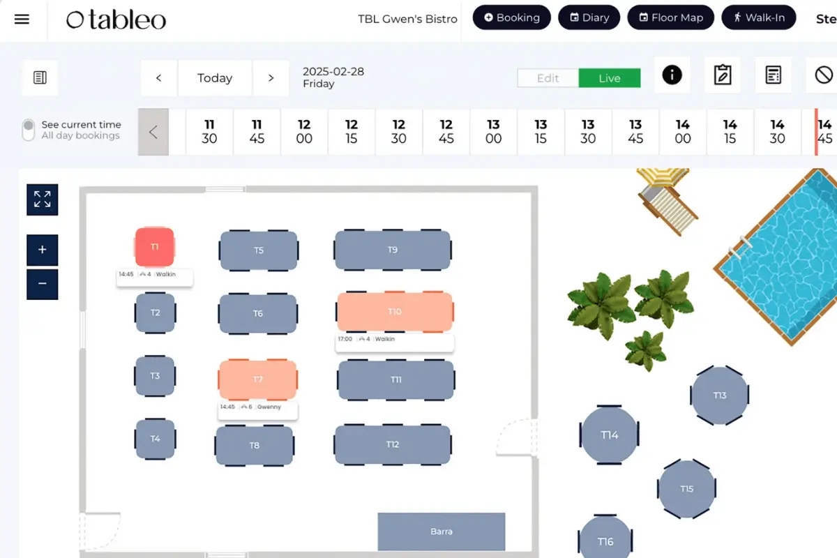
Task: Select round table T15
Action: pyautogui.click(x=687, y=489)
